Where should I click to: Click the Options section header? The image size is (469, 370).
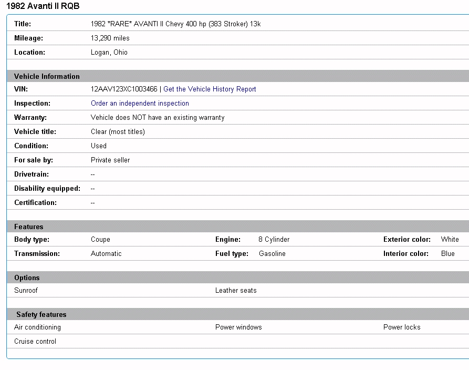pos(27,278)
